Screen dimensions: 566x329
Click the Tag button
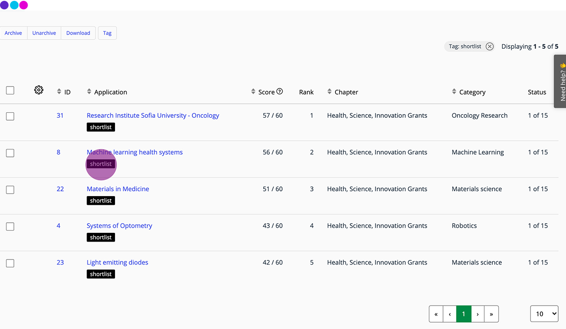[107, 33]
